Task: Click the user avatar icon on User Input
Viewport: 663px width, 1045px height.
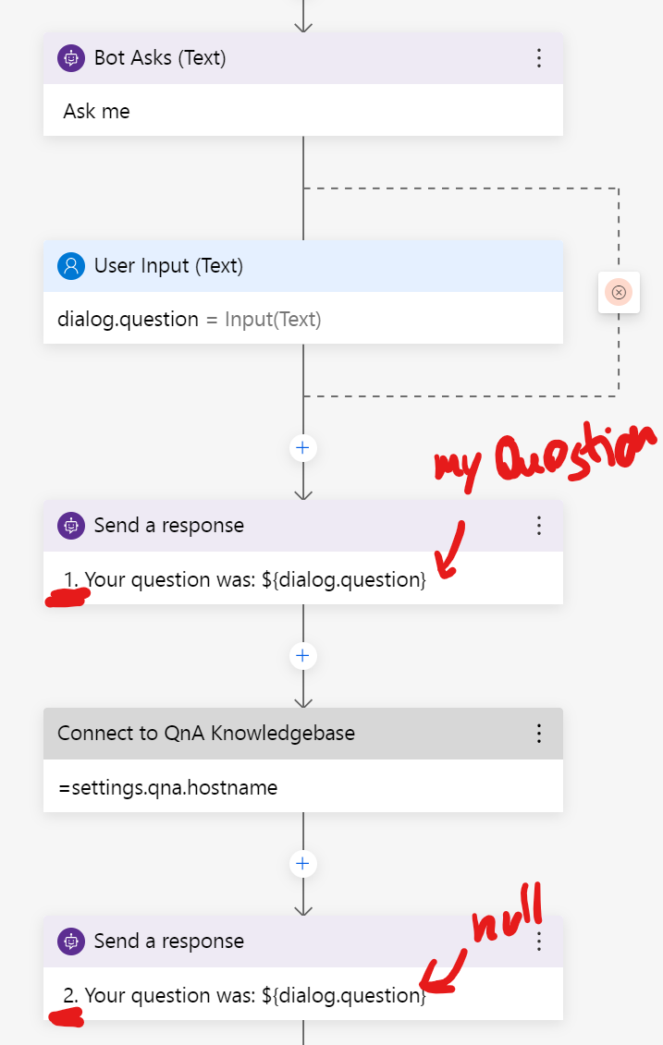Action: tap(70, 266)
